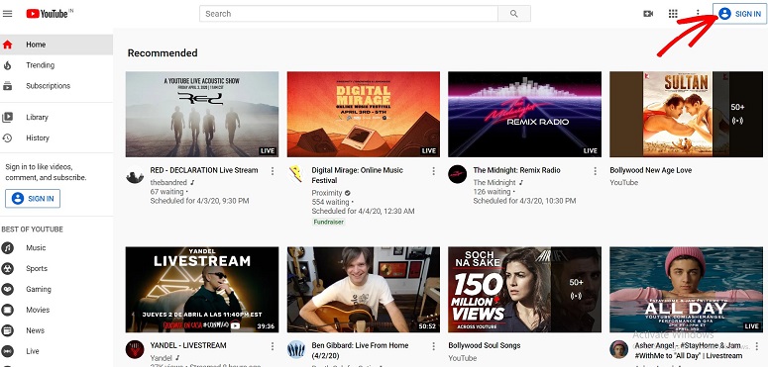
Task: Open the create video camera icon
Action: [648, 14]
